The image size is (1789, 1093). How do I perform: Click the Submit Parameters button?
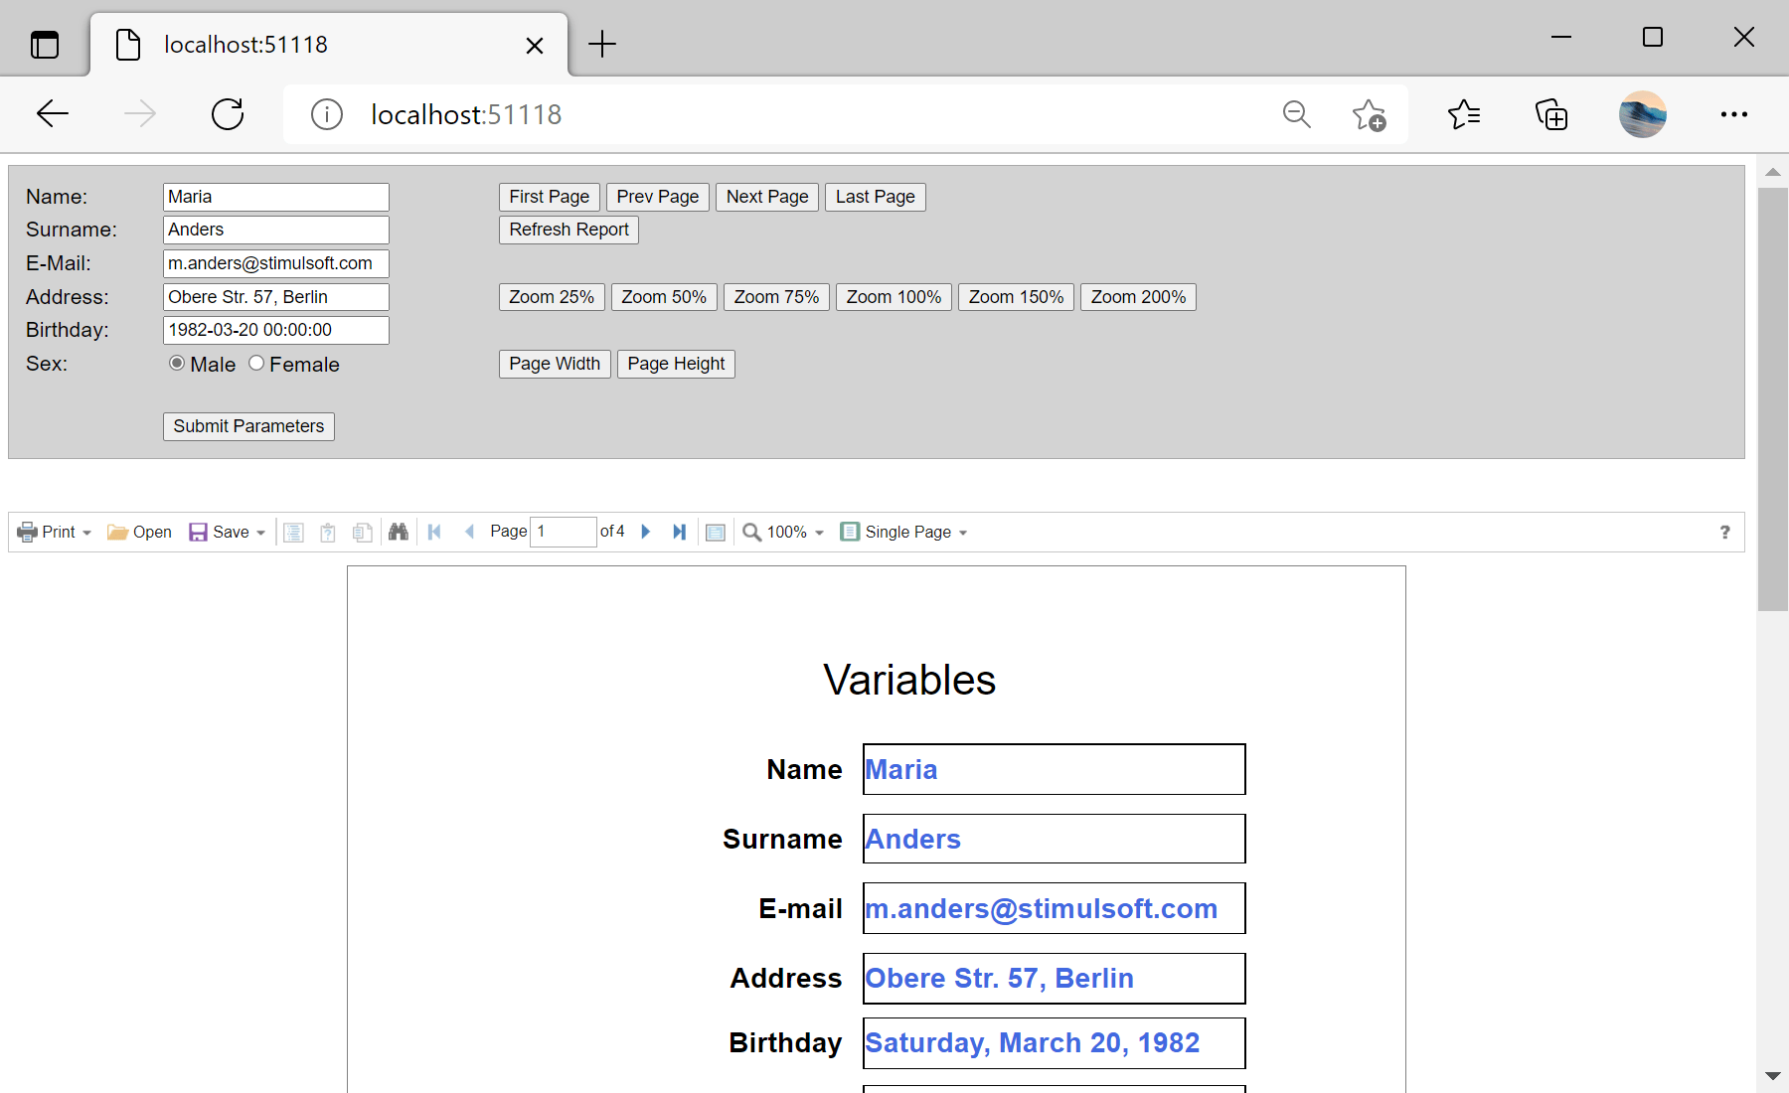tap(247, 425)
